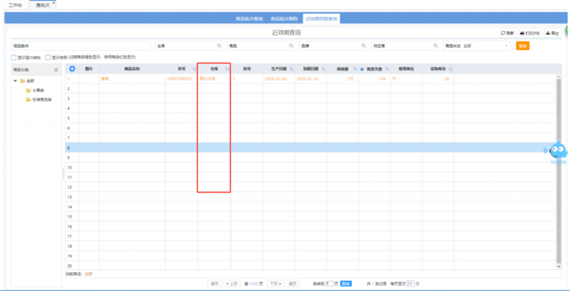Click the search icon in the 仓库 filter
The image size is (570, 291).
tap(219, 45)
